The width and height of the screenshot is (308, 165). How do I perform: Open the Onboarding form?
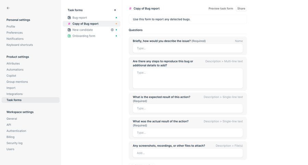click(x=91, y=36)
